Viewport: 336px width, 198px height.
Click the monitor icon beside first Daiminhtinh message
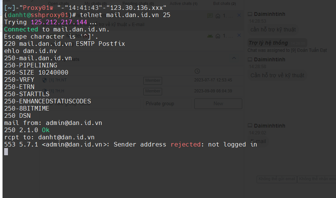250,14
